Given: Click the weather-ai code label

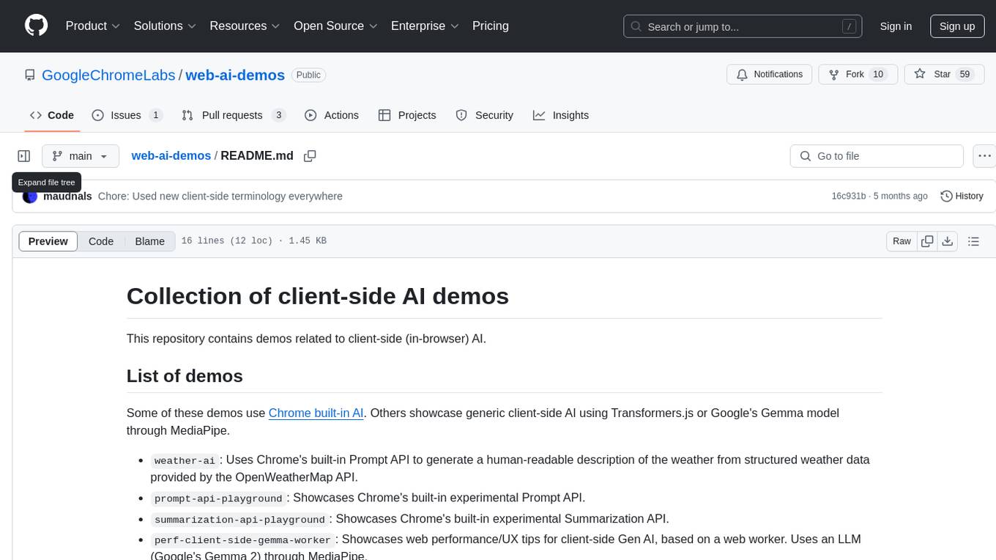Looking at the screenshot, I should pos(185,460).
